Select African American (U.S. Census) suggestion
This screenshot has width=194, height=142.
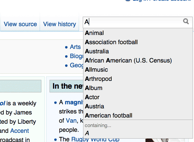(x=138, y=60)
